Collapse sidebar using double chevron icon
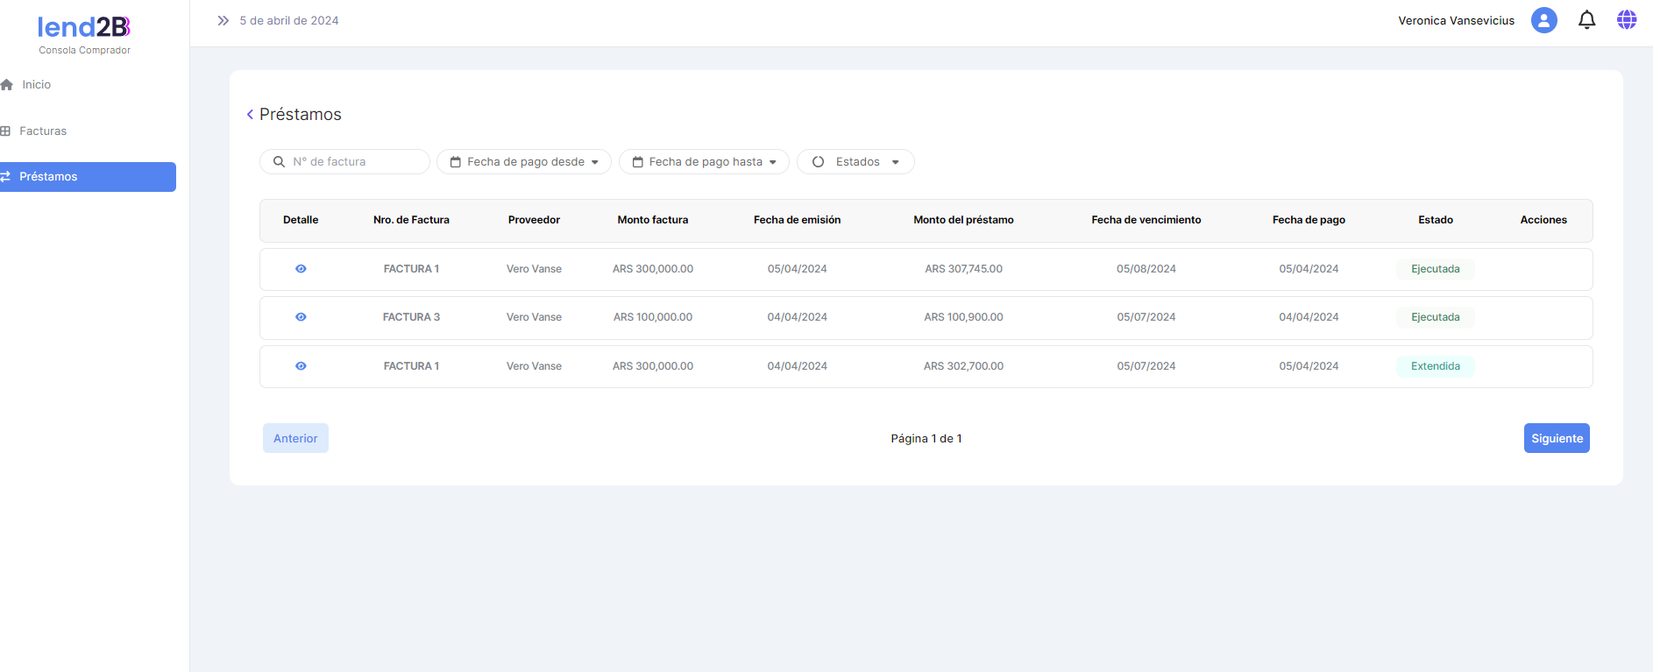The height and width of the screenshot is (672, 1653). click(x=223, y=20)
